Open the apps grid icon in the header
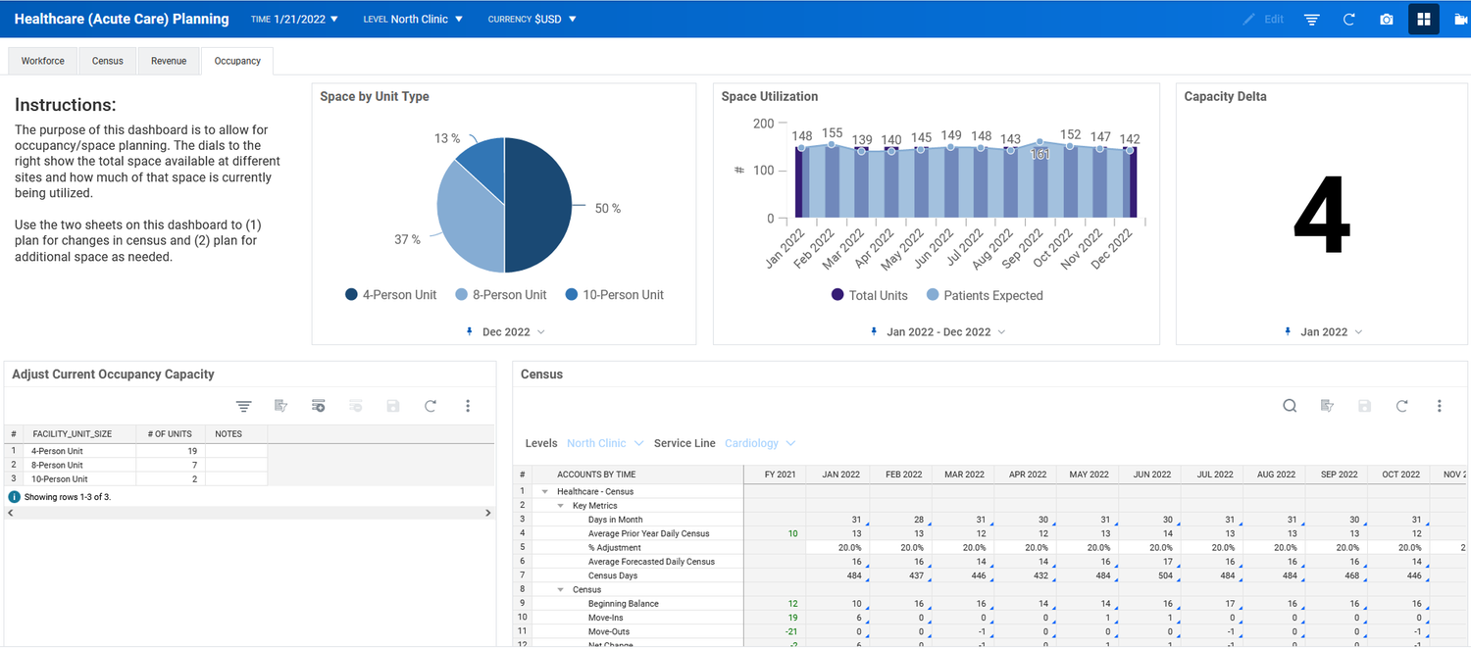 [1423, 19]
